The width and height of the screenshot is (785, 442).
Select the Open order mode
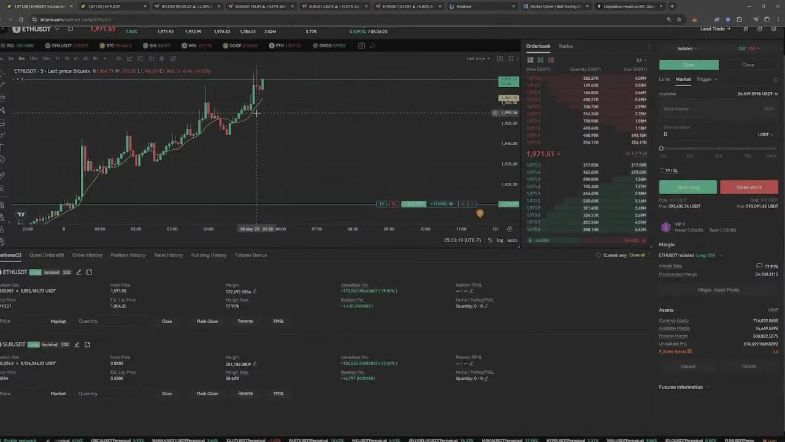pyautogui.click(x=689, y=64)
